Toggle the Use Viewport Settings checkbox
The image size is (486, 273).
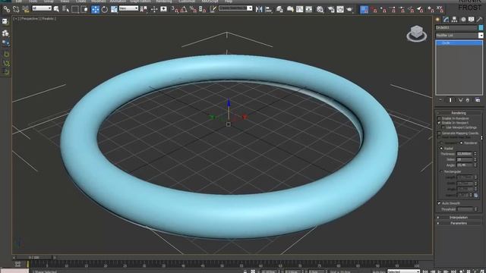pos(443,127)
